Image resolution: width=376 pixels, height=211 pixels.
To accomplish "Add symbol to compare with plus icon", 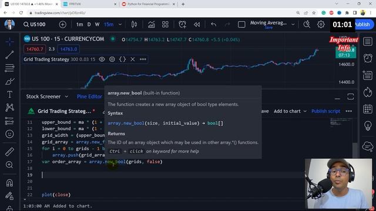I will click(x=63, y=25).
